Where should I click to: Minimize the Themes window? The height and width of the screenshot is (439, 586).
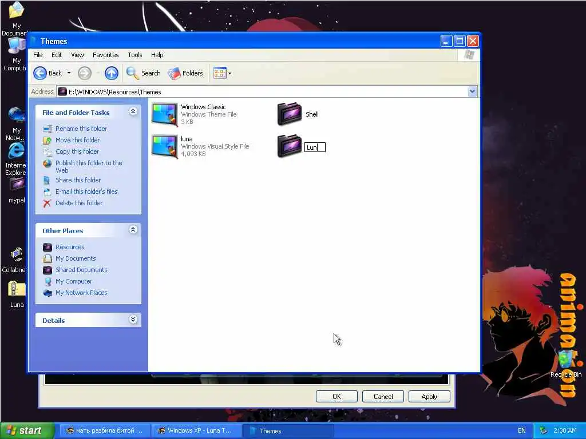446,41
